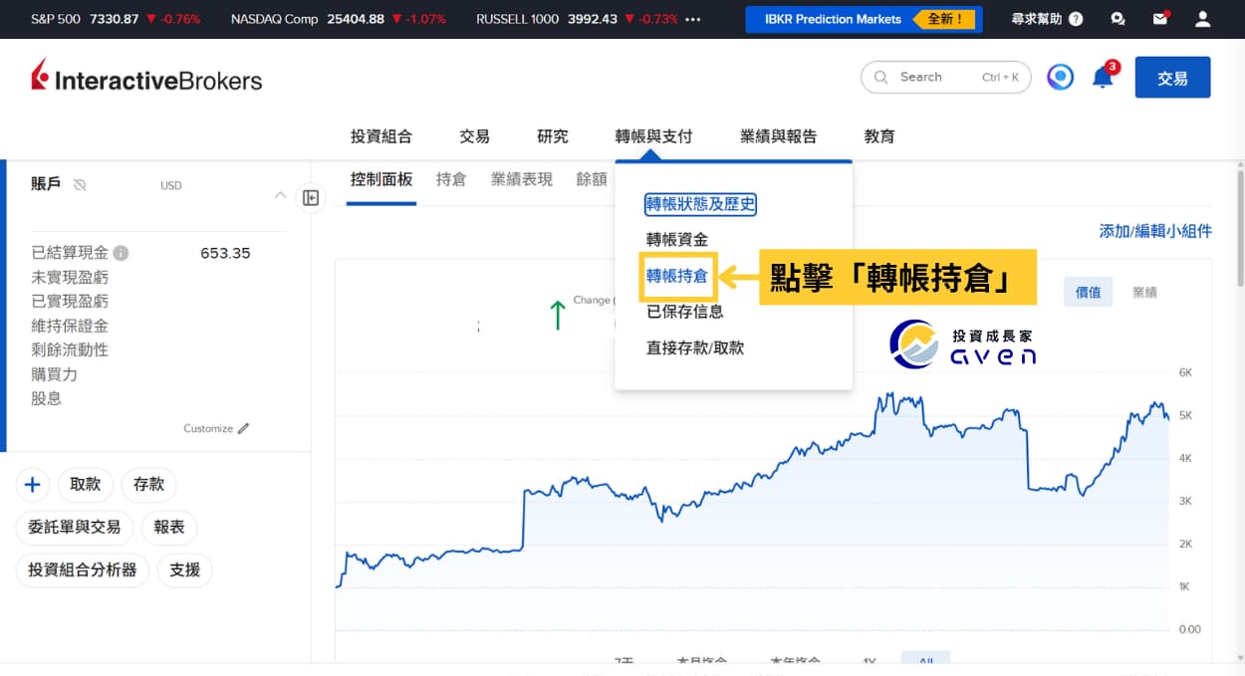Click the 轉帳與支付 menu

click(653, 136)
